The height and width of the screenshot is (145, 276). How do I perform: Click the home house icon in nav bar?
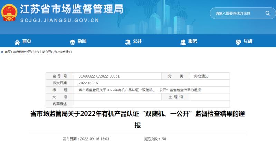pyautogui.click(x=17, y=42)
